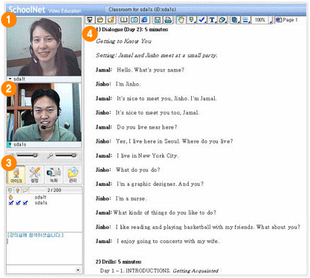Click the line 'Hello. What's your name?'

point(151,70)
